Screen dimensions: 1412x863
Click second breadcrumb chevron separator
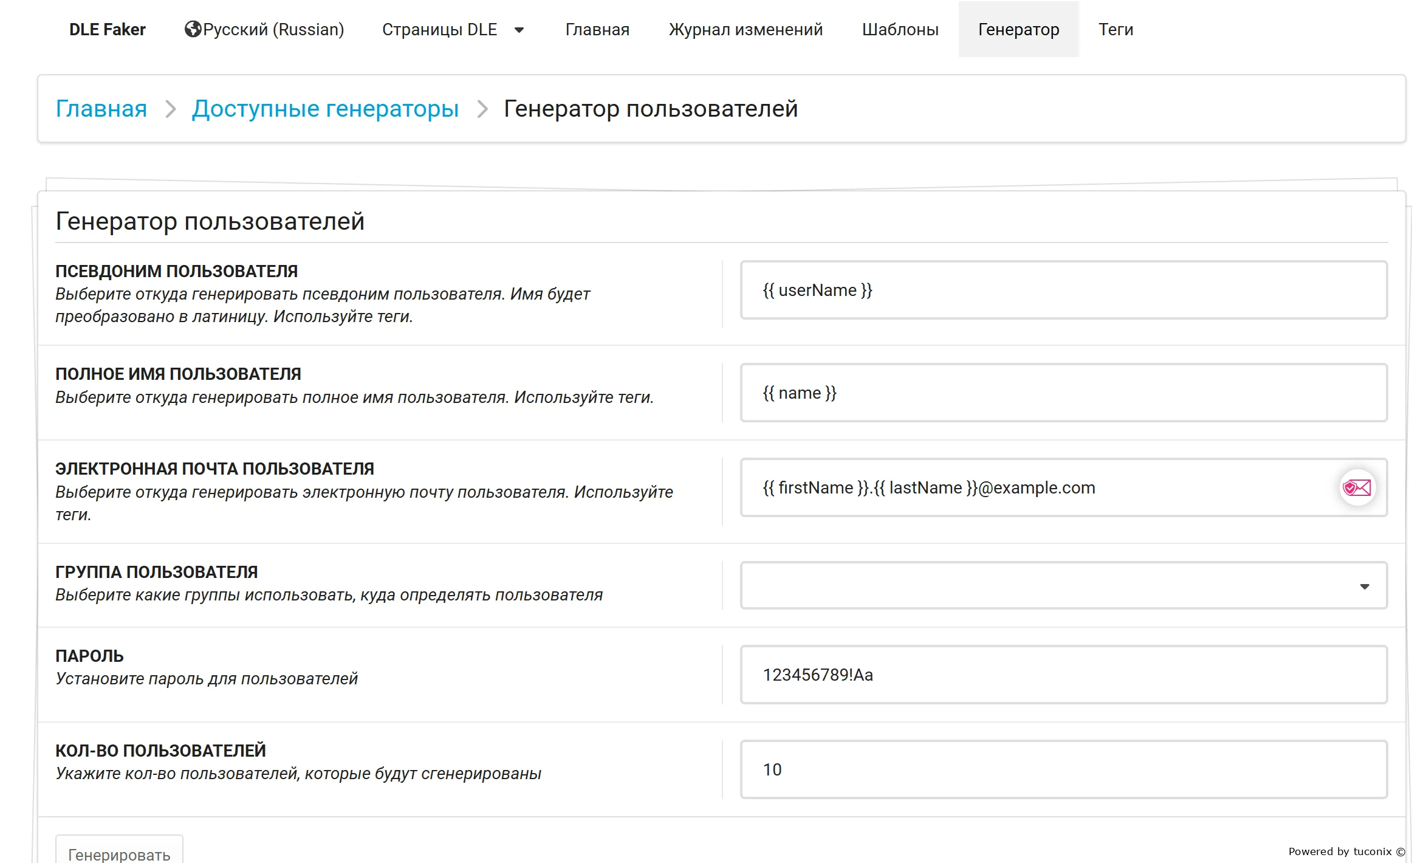482,109
